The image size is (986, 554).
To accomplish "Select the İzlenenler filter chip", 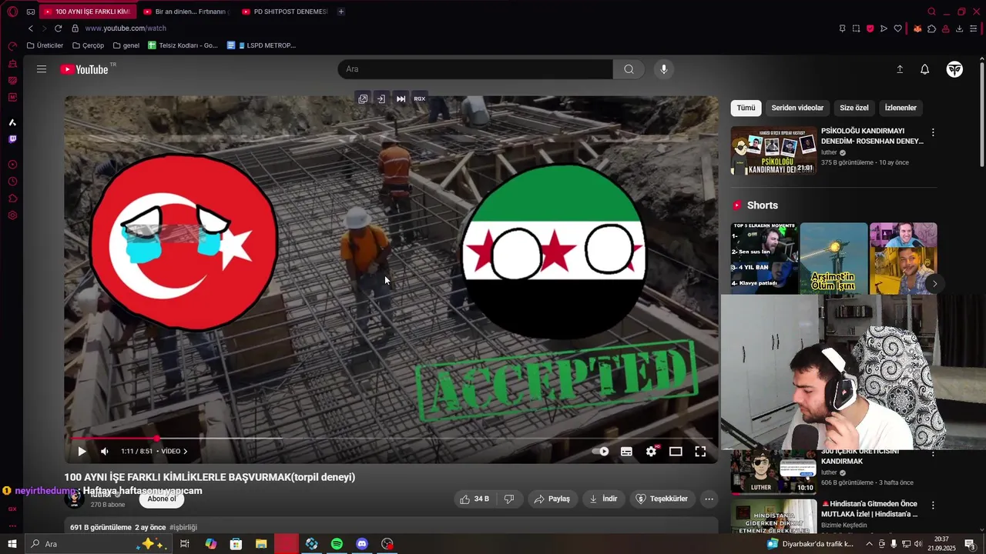I will [x=900, y=108].
